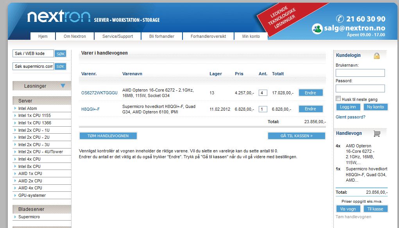This screenshot has width=399, height=228.
Task: Open the Intel 1x CPU 1366 category
Action: [x=35, y=123]
